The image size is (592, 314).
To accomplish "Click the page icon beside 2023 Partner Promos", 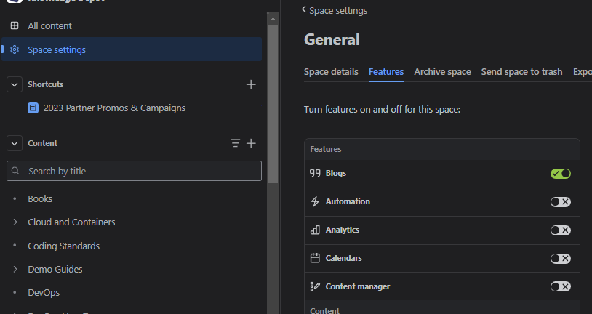I will pos(33,108).
